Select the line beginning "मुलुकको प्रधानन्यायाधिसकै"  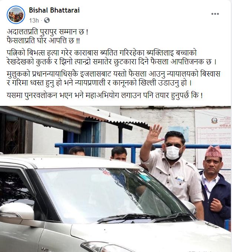click(x=113, y=74)
